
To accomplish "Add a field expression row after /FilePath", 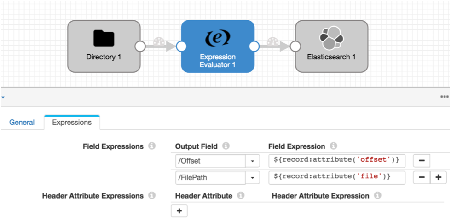I will [x=438, y=177].
